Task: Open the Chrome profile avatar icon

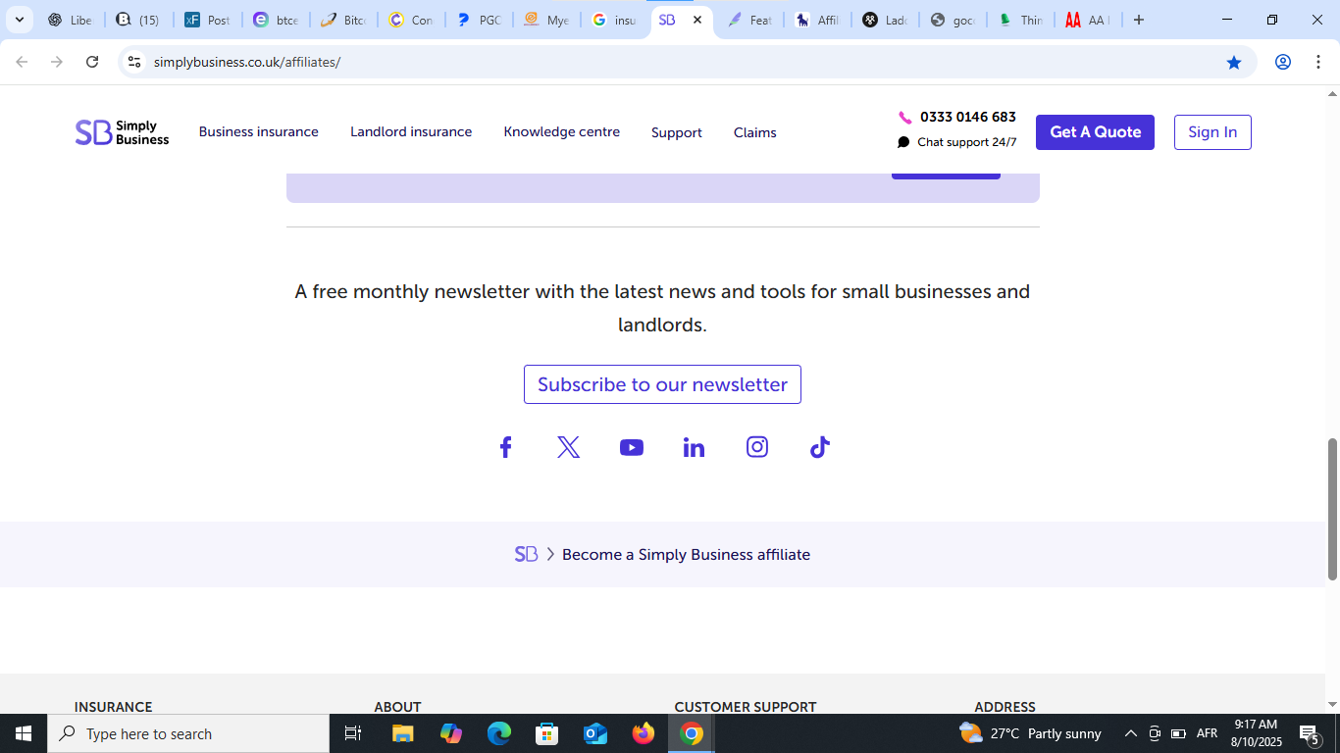Action: click(1282, 62)
